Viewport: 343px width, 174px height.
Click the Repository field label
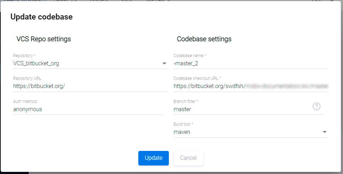pyautogui.click(x=24, y=56)
